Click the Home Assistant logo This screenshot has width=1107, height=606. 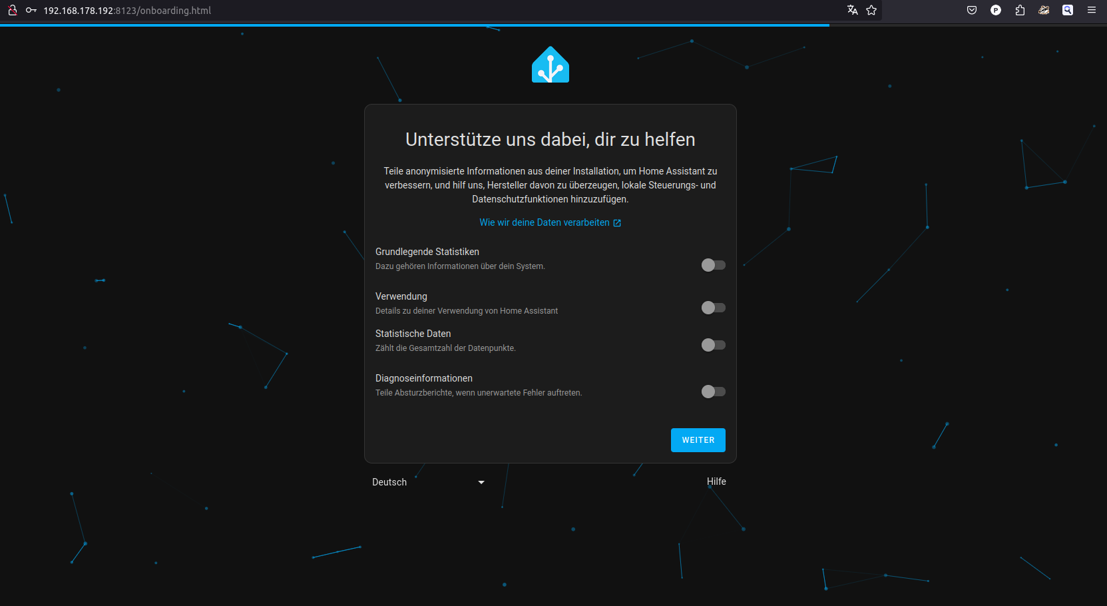[x=550, y=65]
